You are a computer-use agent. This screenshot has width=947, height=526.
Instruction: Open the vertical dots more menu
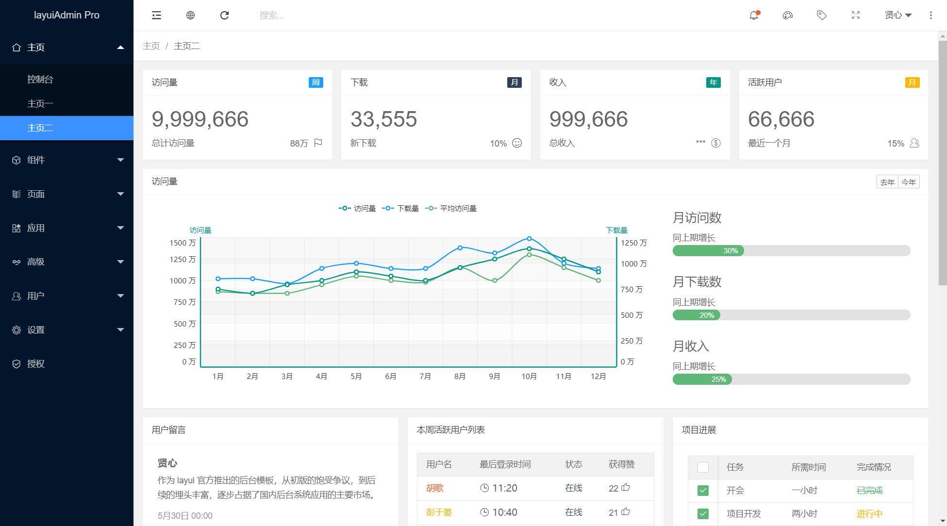click(930, 16)
